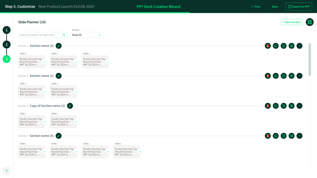The width and height of the screenshot is (317, 178).
Task: Click the Export to PPT button
Action: (x=299, y=6)
